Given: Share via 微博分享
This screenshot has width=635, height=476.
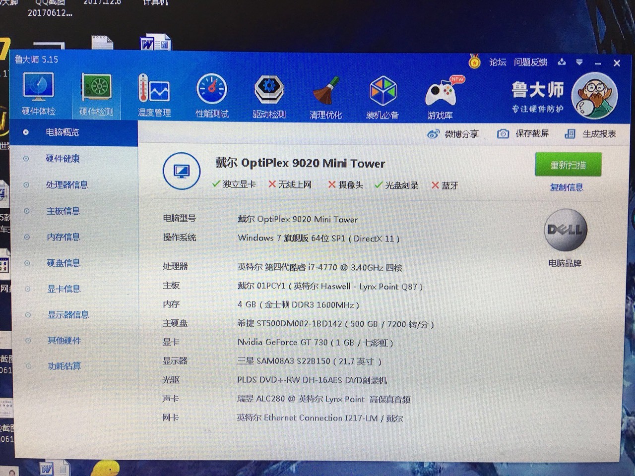Looking at the screenshot, I should (x=453, y=134).
